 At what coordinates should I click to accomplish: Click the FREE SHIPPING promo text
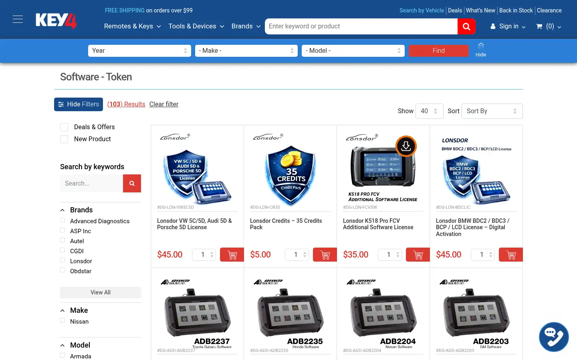(x=125, y=10)
